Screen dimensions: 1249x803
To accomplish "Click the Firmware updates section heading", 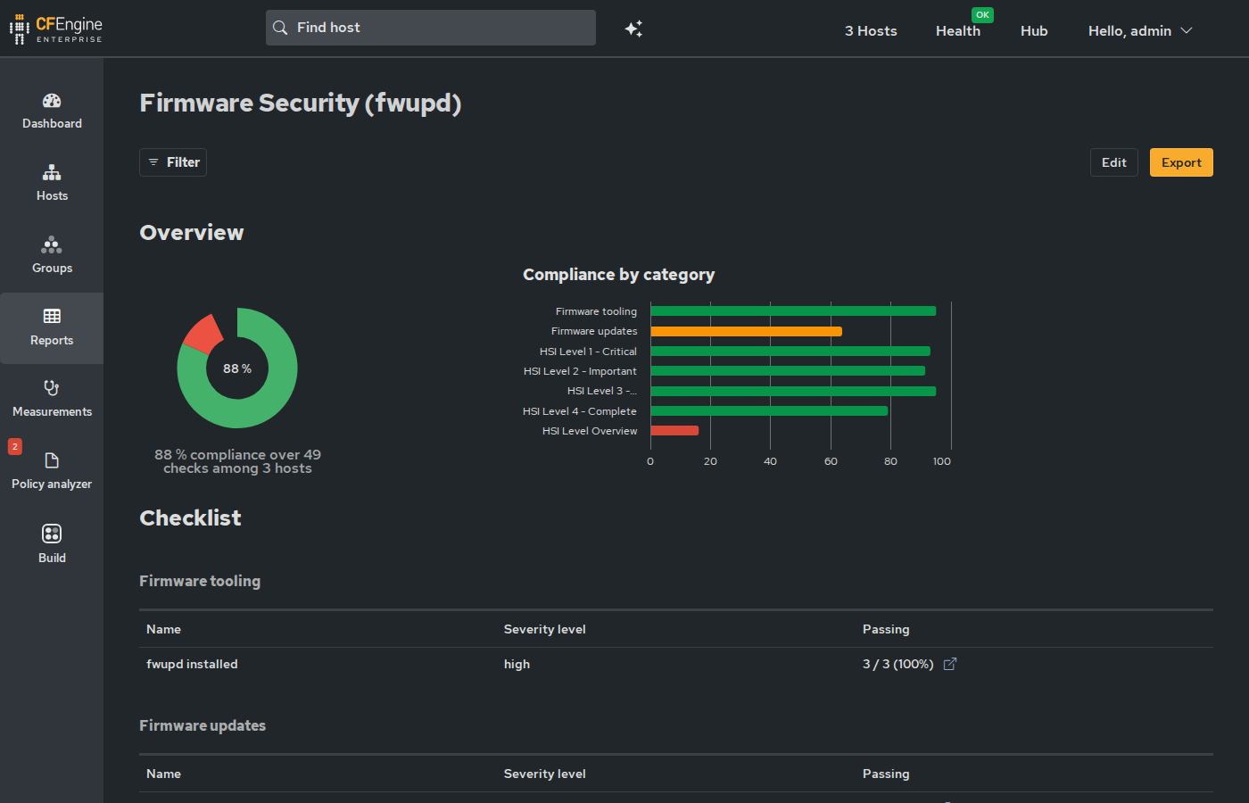I will click(203, 725).
